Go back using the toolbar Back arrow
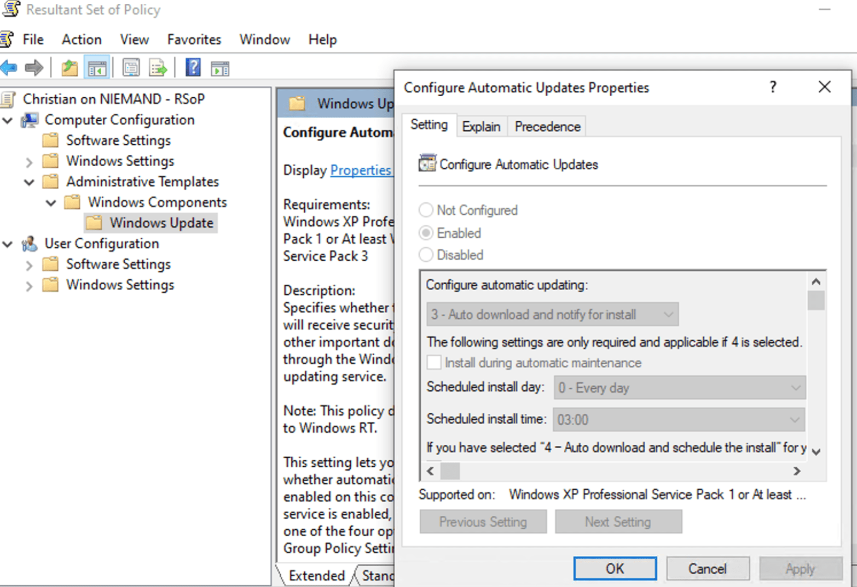 (x=9, y=68)
